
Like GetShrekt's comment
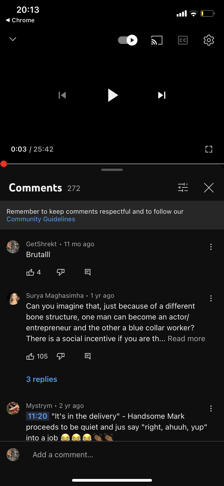coord(30,272)
